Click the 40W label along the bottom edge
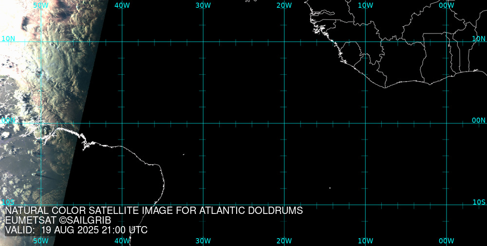The height and width of the screenshot is (246, 487). tap(122, 241)
